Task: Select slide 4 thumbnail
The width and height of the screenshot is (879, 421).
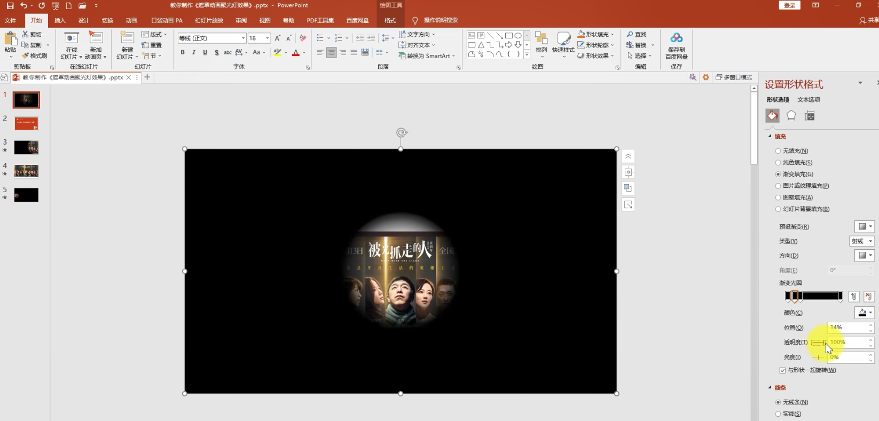Action: coord(26,171)
